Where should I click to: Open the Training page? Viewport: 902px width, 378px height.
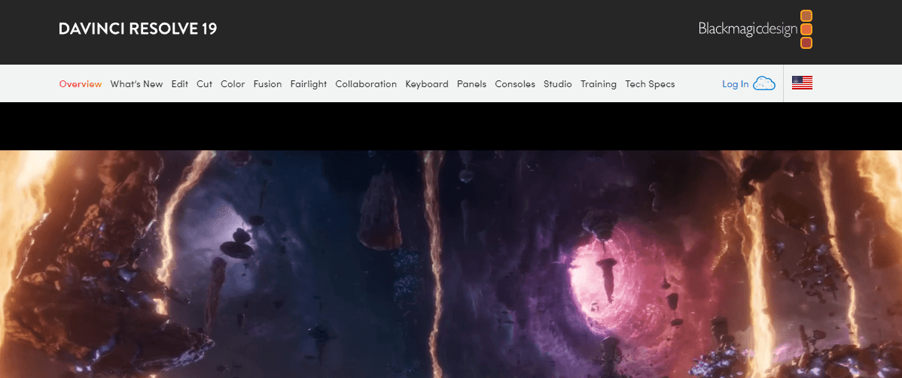[599, 84]
